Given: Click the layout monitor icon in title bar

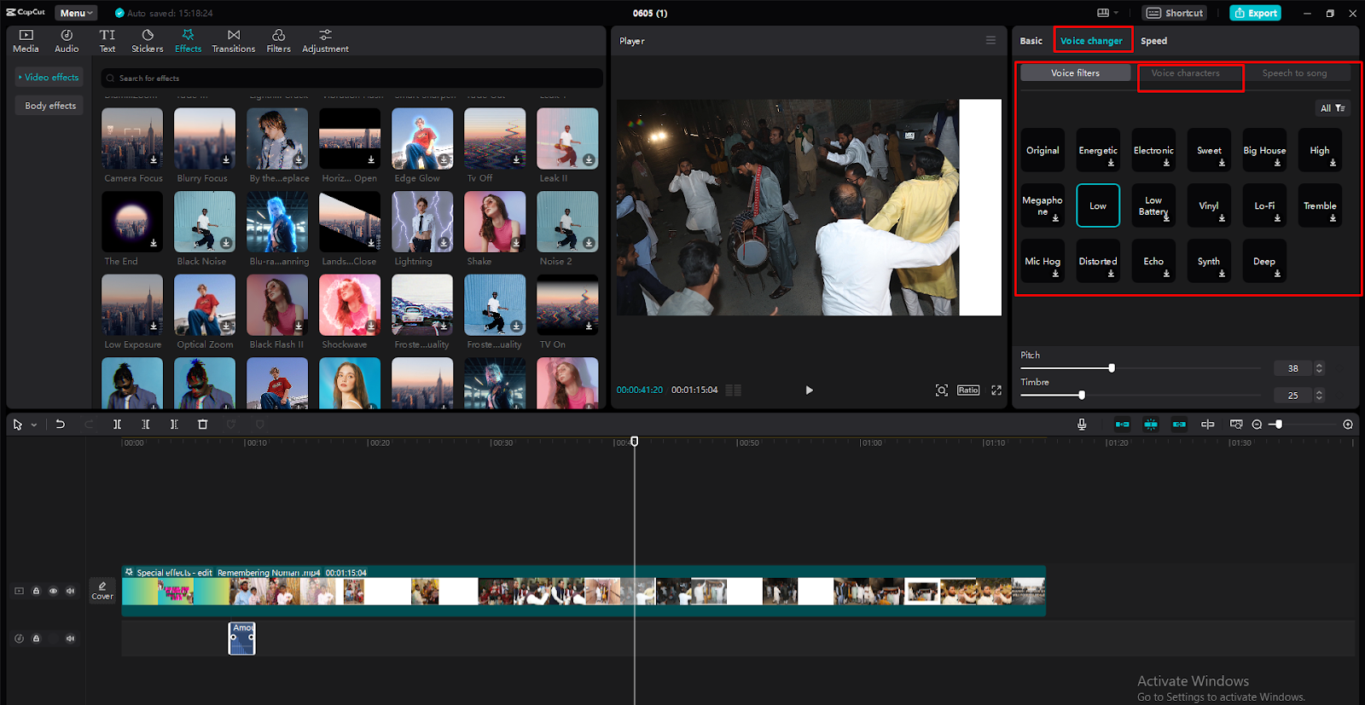Looking at the screenshot, I should click(x=1103, y=13).
